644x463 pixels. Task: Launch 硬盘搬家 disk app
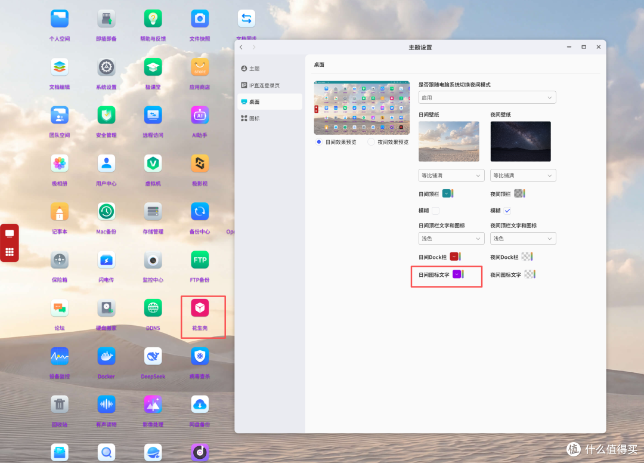click(106, 308)
